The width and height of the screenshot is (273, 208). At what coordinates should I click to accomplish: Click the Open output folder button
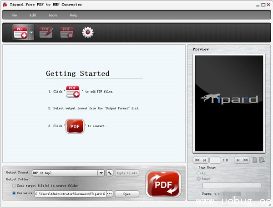click(x=126, y=194)
